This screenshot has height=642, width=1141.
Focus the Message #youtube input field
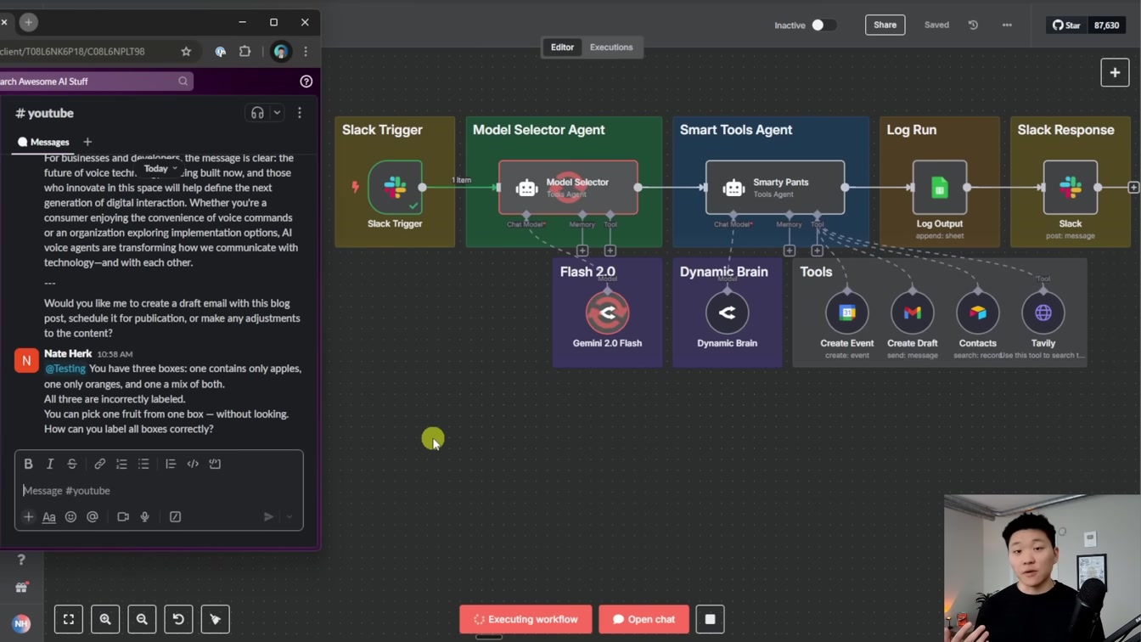click(159, 491)
